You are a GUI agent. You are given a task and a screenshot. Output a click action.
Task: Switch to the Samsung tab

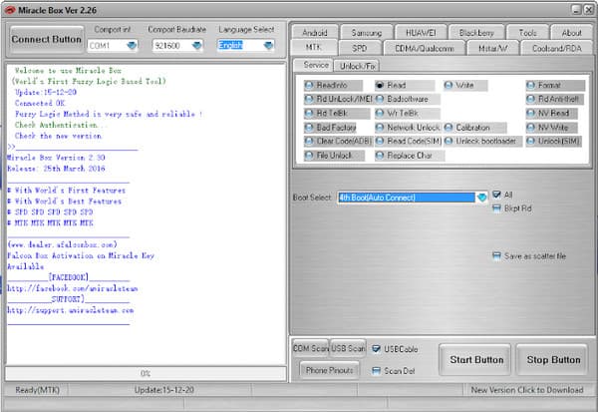pyautogui.click(x=367, y=33)
